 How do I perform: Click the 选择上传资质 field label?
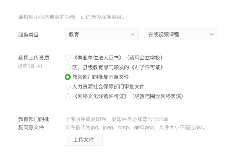tap(34, 58)
